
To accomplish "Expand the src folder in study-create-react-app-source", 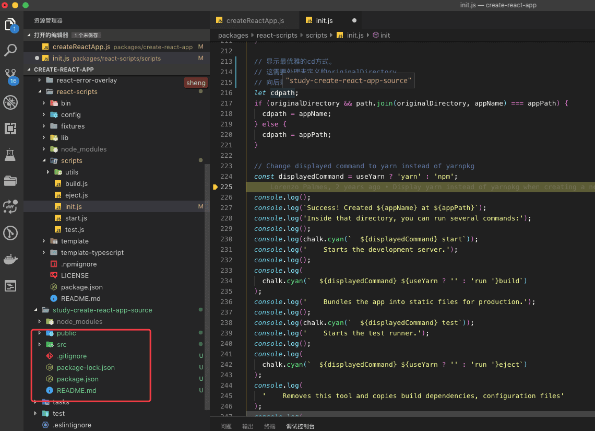I will click(62, 345).
